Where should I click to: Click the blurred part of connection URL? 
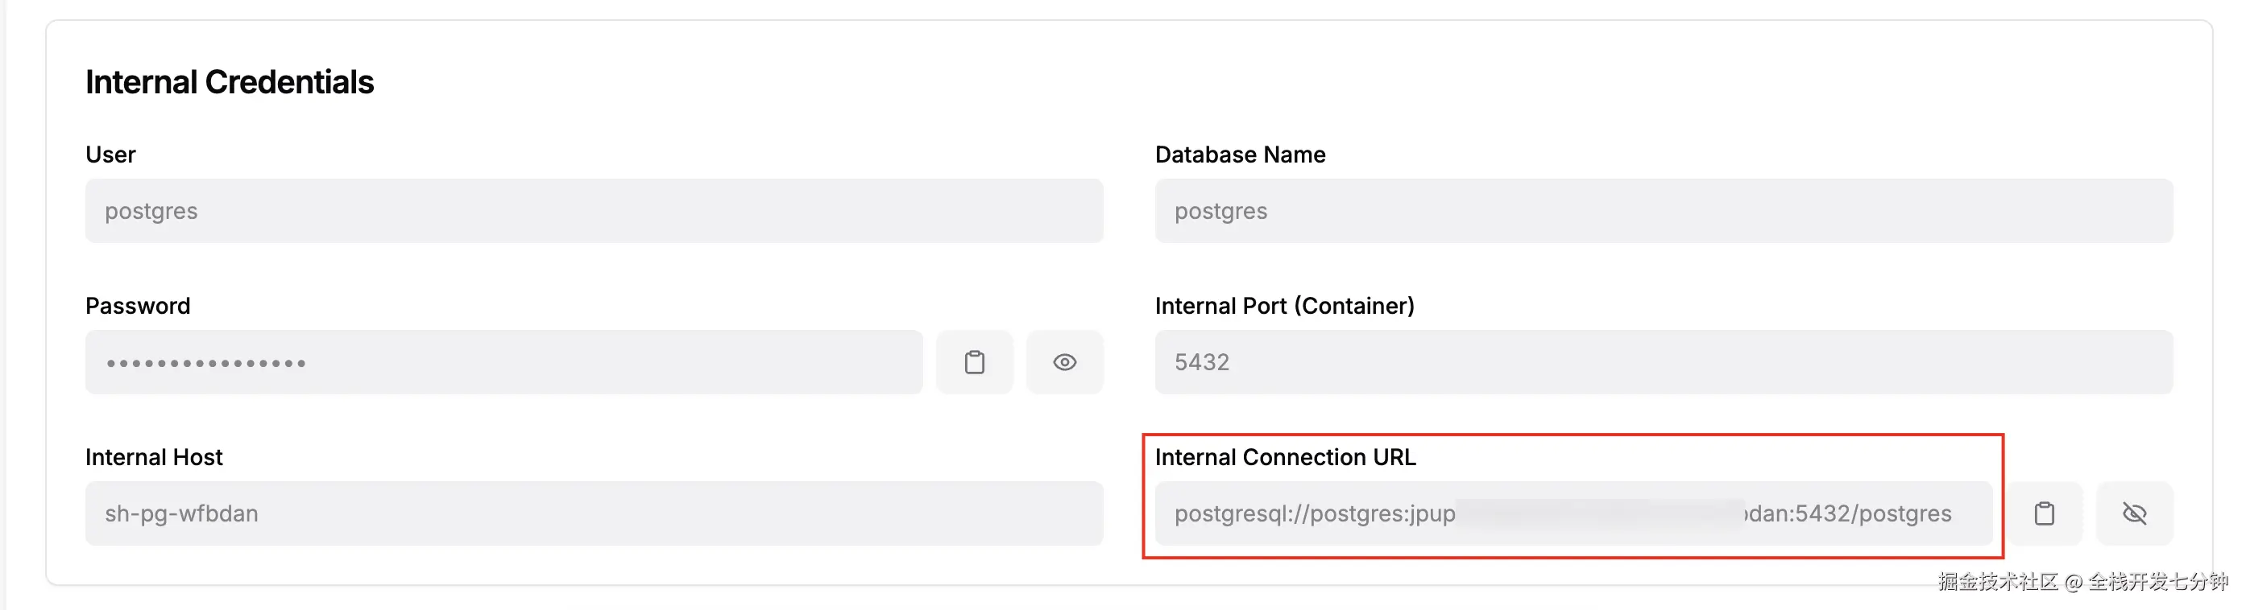[x=1600, y=513]
